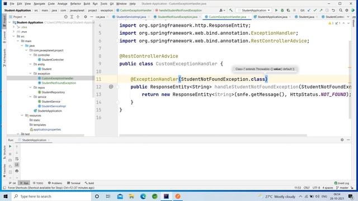The height and width of the screenshot is (201, 358).
Task: Click the UTF-8 encoding status widget
Action: click(316, 188)
